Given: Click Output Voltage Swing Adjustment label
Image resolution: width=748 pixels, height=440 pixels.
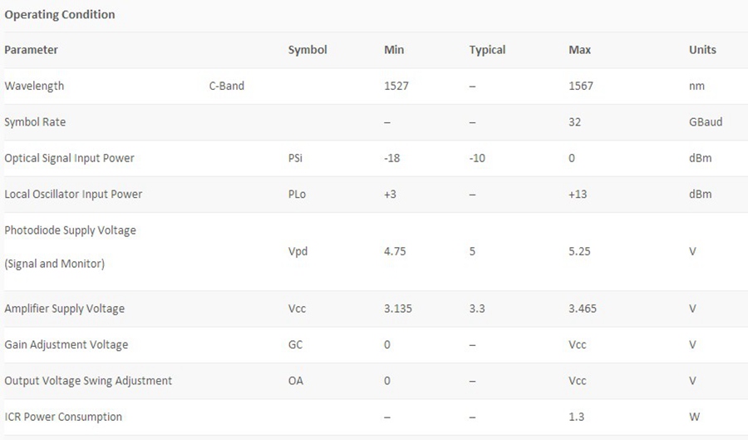Looking at the screenshot, I should pos(88,381).
